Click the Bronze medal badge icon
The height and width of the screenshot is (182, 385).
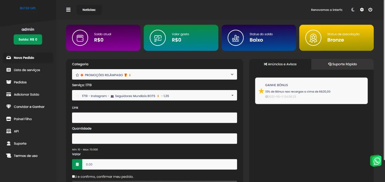(x=313, y=38)
